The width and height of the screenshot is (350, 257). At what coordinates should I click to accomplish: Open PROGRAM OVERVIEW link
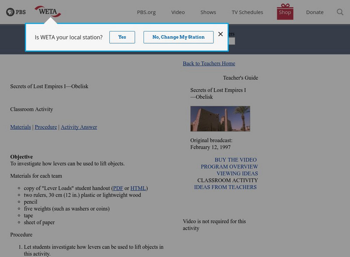229,167
